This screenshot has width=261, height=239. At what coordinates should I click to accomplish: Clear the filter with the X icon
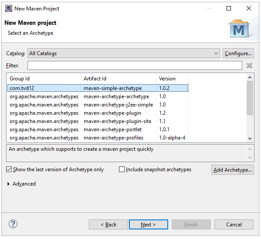click(249, 66)
